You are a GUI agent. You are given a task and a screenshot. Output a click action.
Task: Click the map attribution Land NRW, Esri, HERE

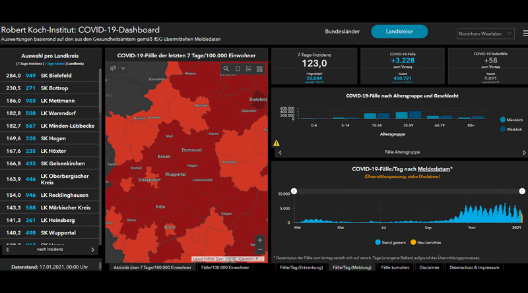pos(228,259)
